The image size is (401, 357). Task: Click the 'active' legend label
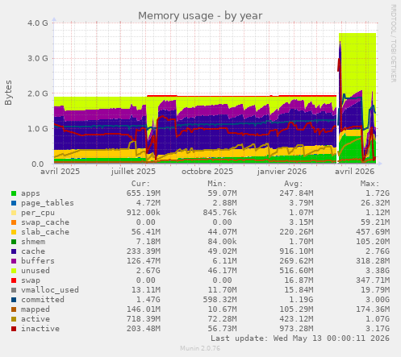tap(36, 319)
